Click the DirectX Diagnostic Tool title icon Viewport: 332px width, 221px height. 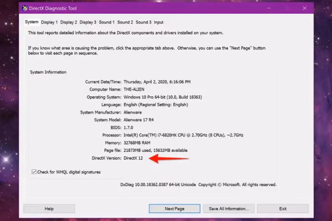(x=25, y=8)
